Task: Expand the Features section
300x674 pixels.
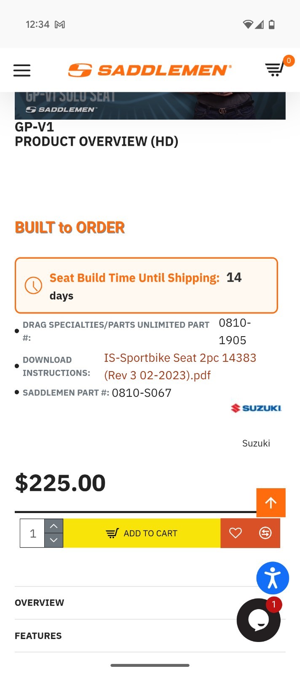Action: pyautogui.click(x=38, y=636)
